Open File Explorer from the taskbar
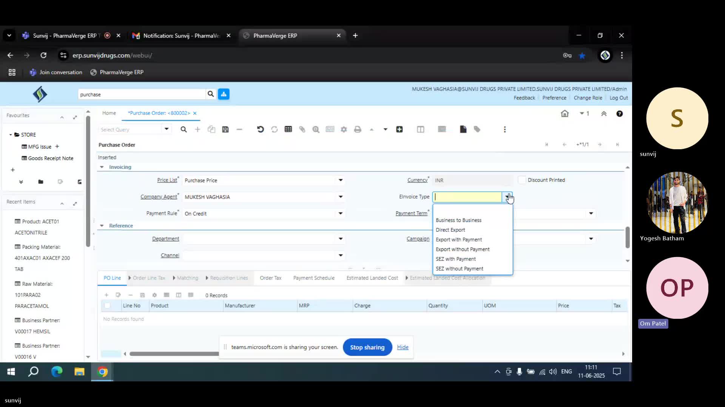The image size is (725, 407). point(79,372)
